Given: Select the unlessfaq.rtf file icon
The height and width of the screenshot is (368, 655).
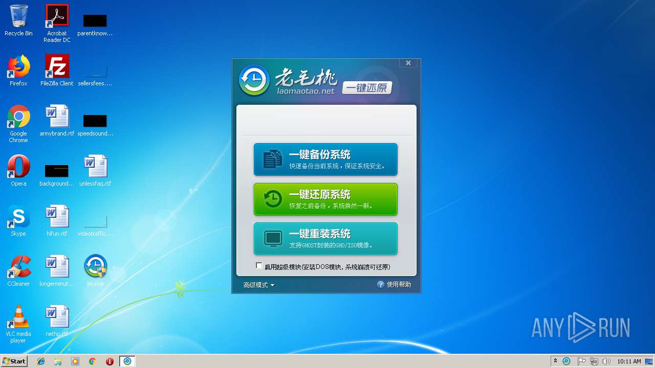Looking at the screenshot, I should point(95,170).
